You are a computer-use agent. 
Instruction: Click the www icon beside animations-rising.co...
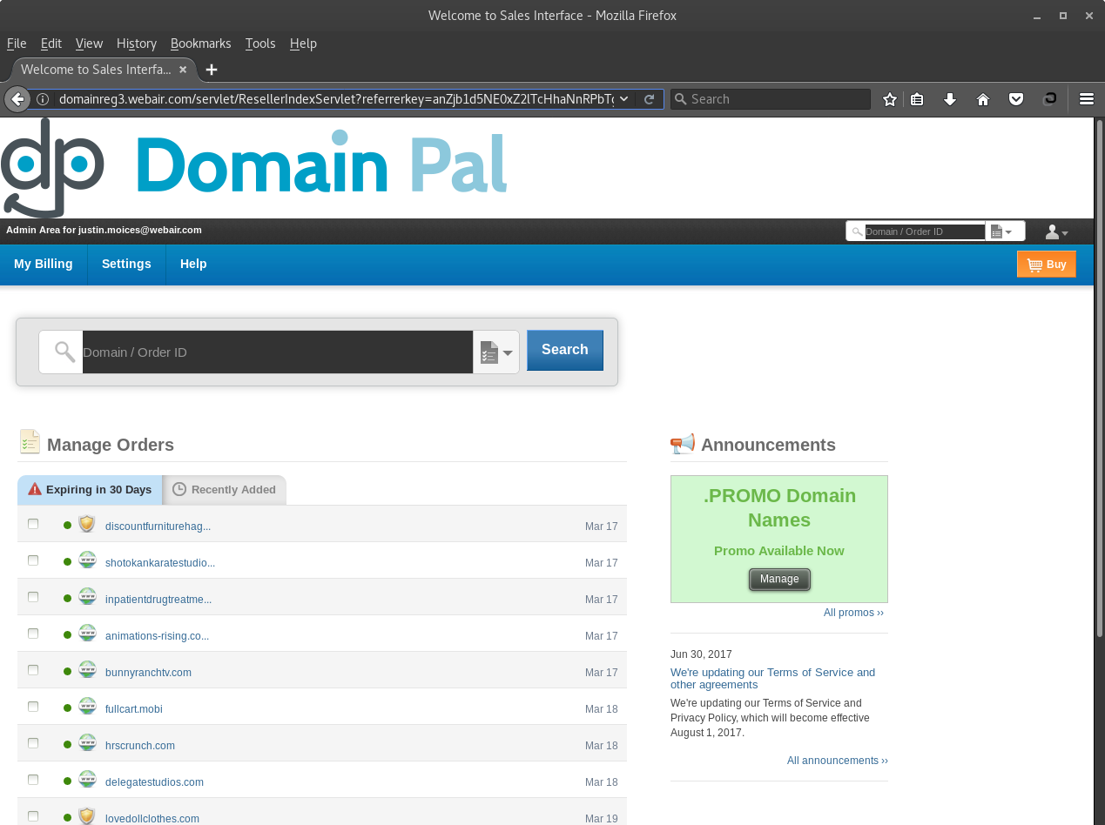coord(87,634)
